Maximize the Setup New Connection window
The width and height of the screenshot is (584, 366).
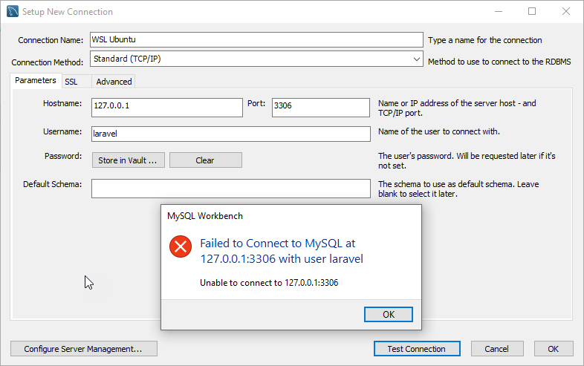pos(532,12)
